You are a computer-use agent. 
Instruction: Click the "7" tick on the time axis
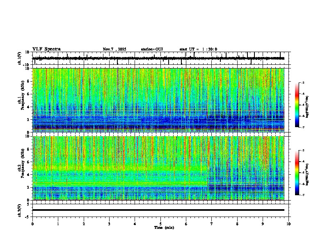(x=212, y=224)
